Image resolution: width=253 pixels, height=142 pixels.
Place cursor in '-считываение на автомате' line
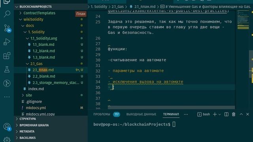click(137, 60)
